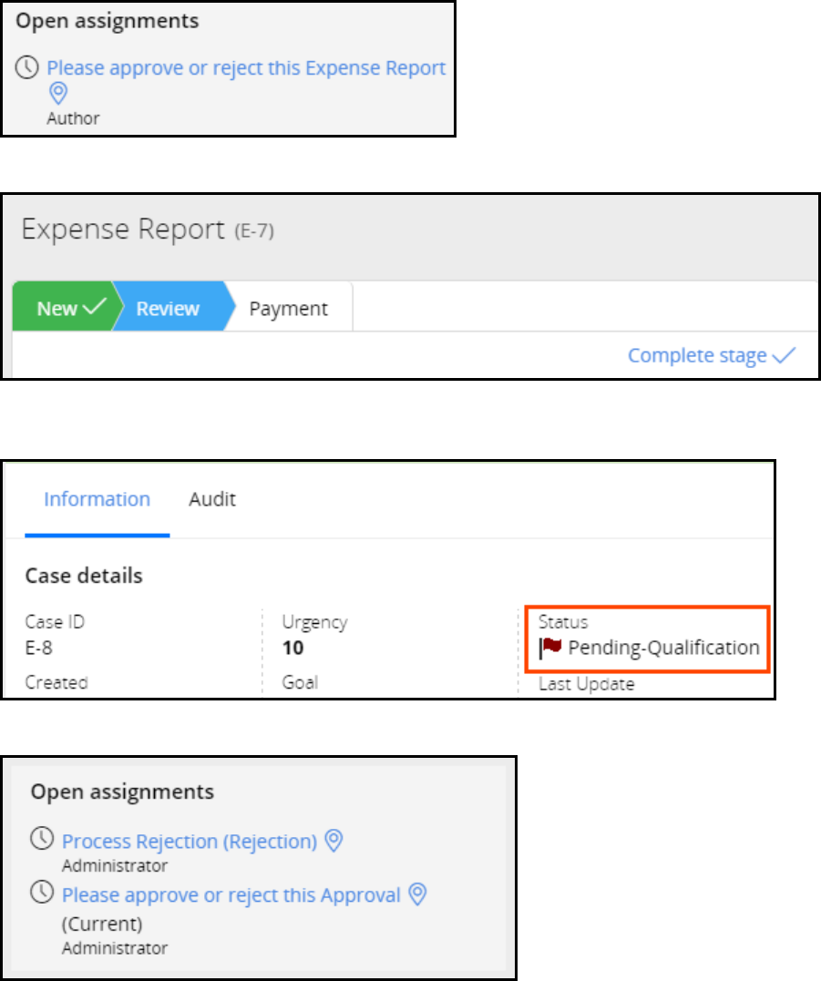Select the green New stage
The width and height of the screenshot is (821, 981).
(57, 309)
